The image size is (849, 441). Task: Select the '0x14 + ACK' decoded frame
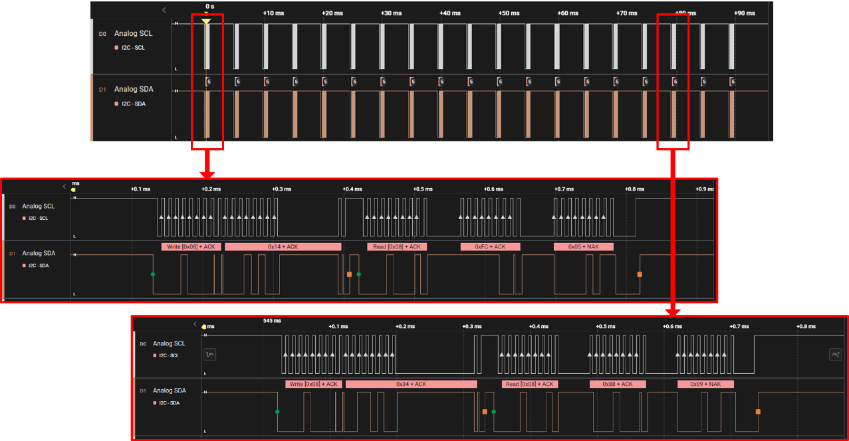[x=283, y=246]
